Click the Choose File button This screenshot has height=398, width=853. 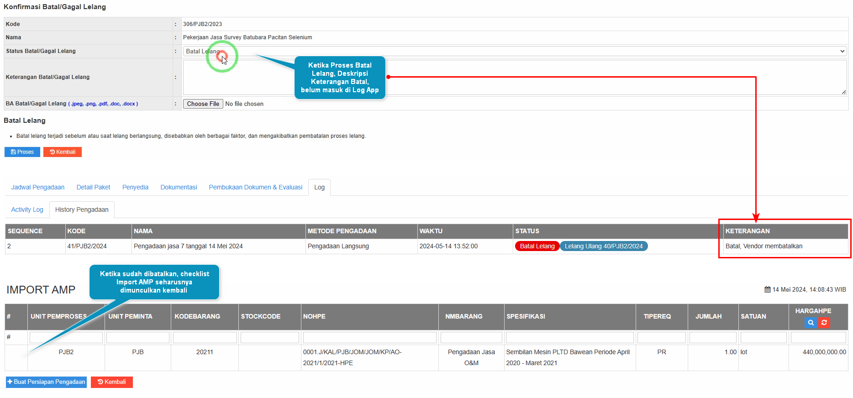click(x=203, y=104)
